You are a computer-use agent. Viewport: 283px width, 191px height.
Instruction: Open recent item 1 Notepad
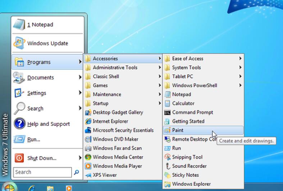tap(47, 24)
